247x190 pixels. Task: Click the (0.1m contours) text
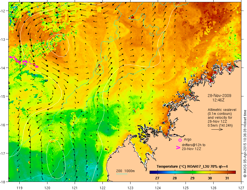(x=219, y=114)
